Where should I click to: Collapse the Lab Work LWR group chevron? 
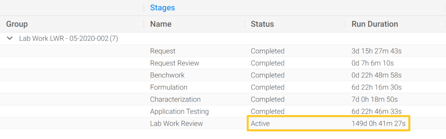tap(10, 38)
